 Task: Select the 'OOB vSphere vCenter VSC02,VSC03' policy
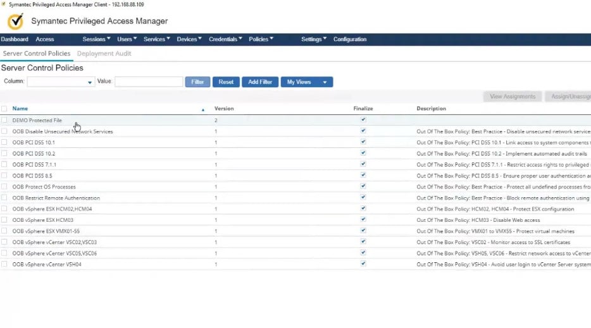point(54,242)
